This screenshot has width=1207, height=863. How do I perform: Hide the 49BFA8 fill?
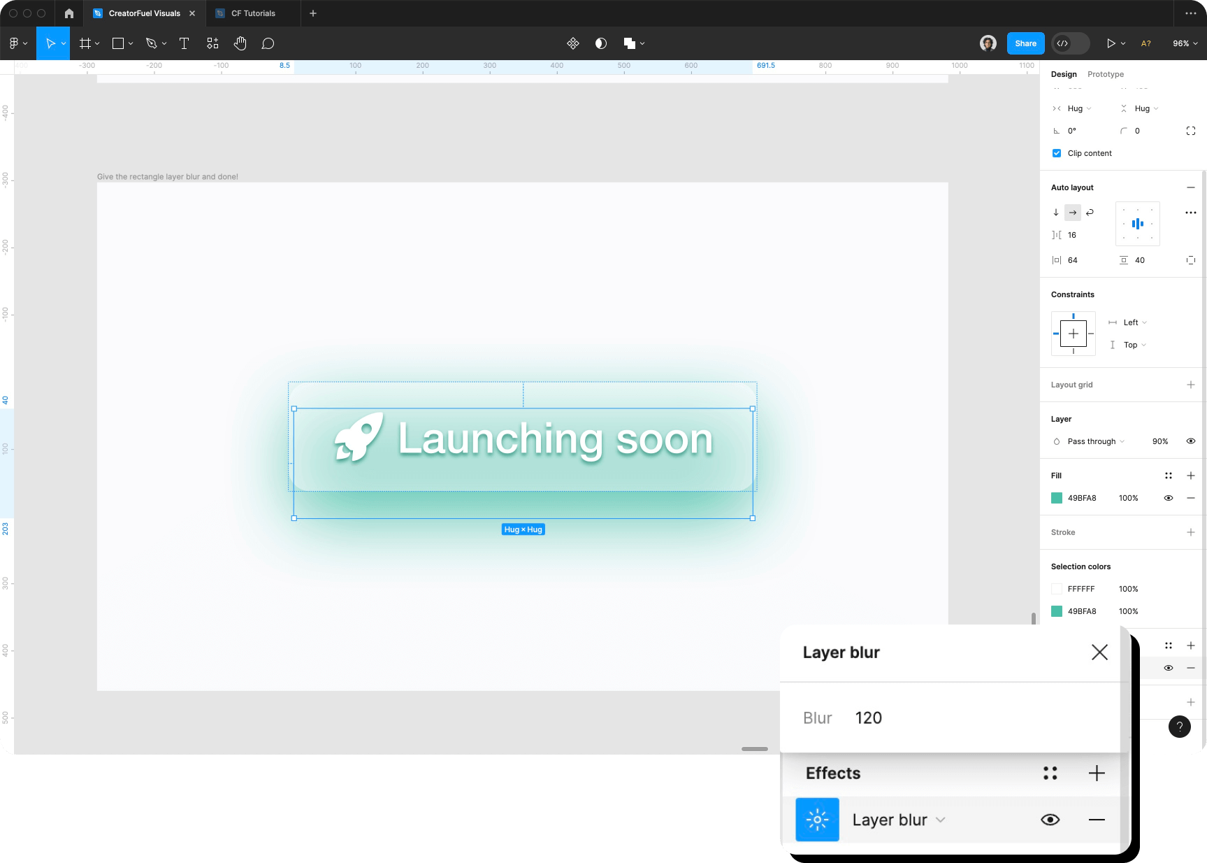click(x=1169, y=498)
